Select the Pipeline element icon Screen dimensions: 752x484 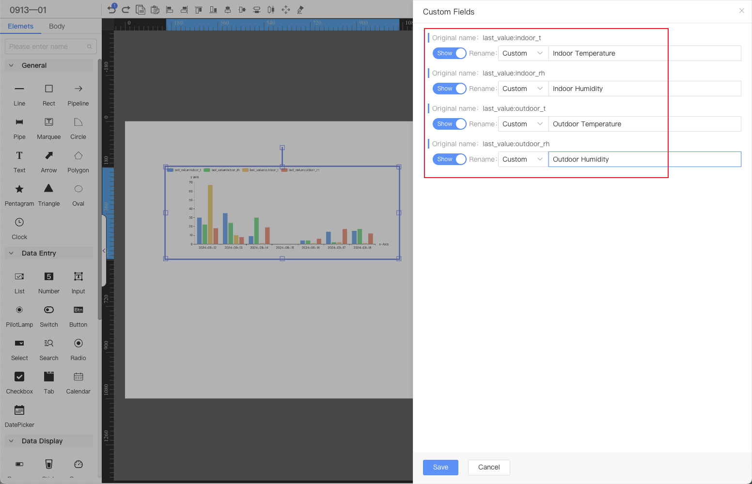(78, 89)
